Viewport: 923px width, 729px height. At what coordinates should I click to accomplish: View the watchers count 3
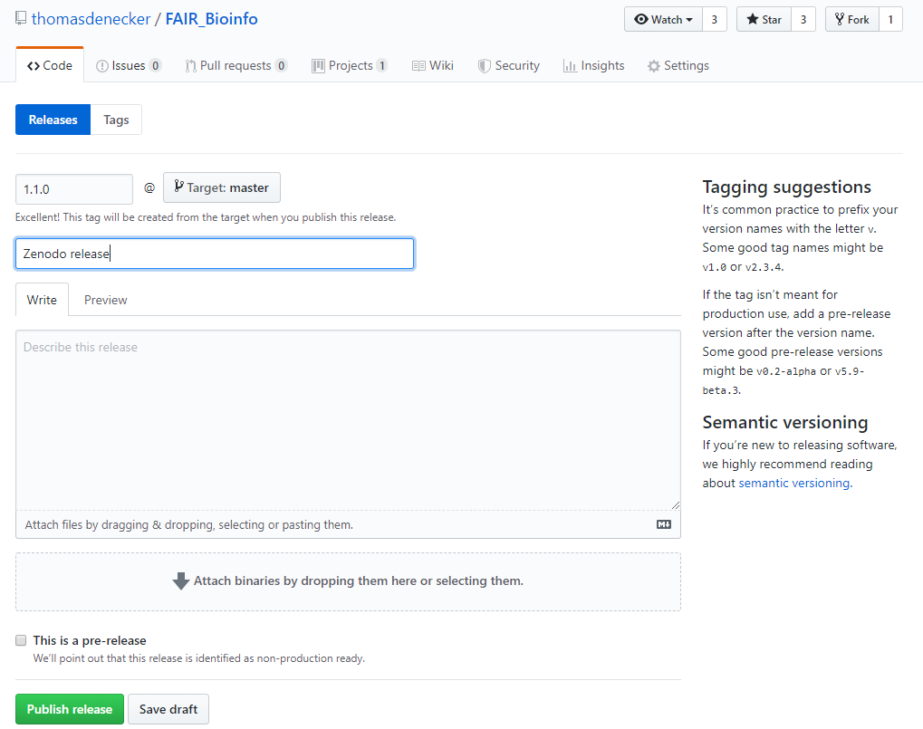[715, 19]
